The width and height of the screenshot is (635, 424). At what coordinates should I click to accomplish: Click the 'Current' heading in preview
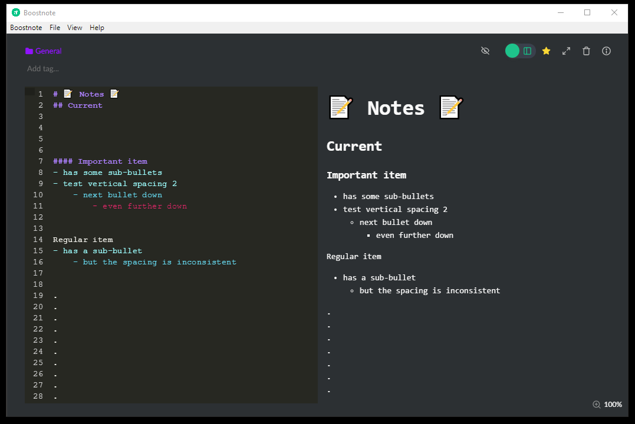coord(354,146)
